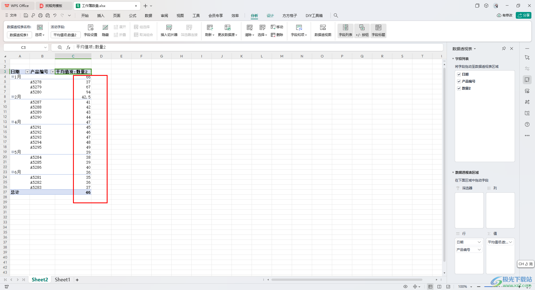The image size is (535, 290).
Task: Uncheck the 数量2 field checkbox
Action: [459, 88]
